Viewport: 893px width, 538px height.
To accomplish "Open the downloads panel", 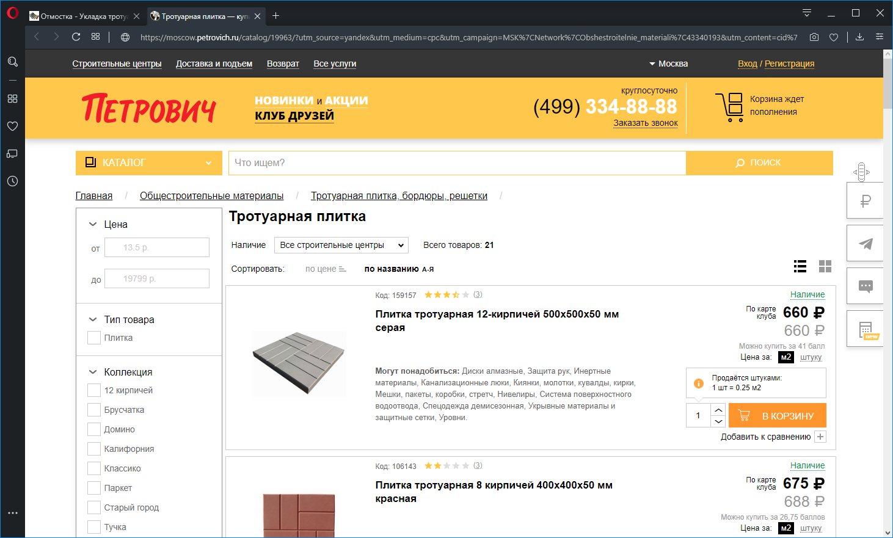I will pyautogui.click(x=859, y=37).
